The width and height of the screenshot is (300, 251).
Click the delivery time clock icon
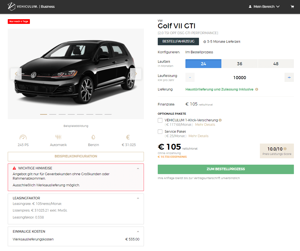click(205, 42)
